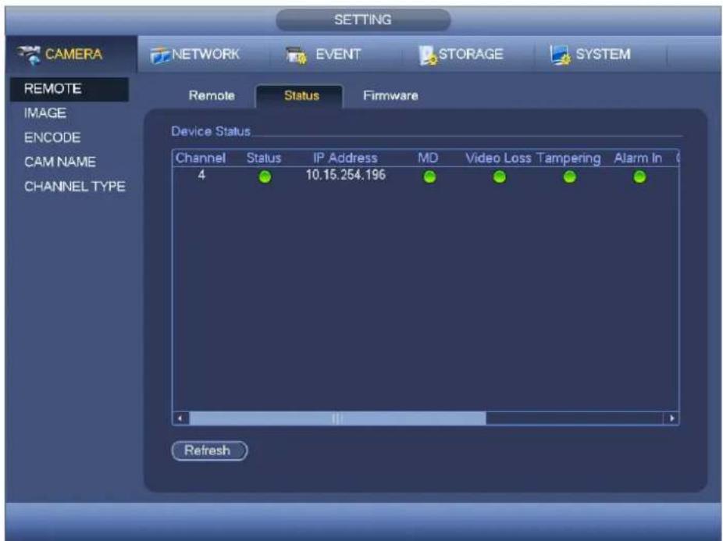The height and width of the screenshot is (541, 723).
Task: Click the horizontal scrollbar thumb
Action: [337, 418]
